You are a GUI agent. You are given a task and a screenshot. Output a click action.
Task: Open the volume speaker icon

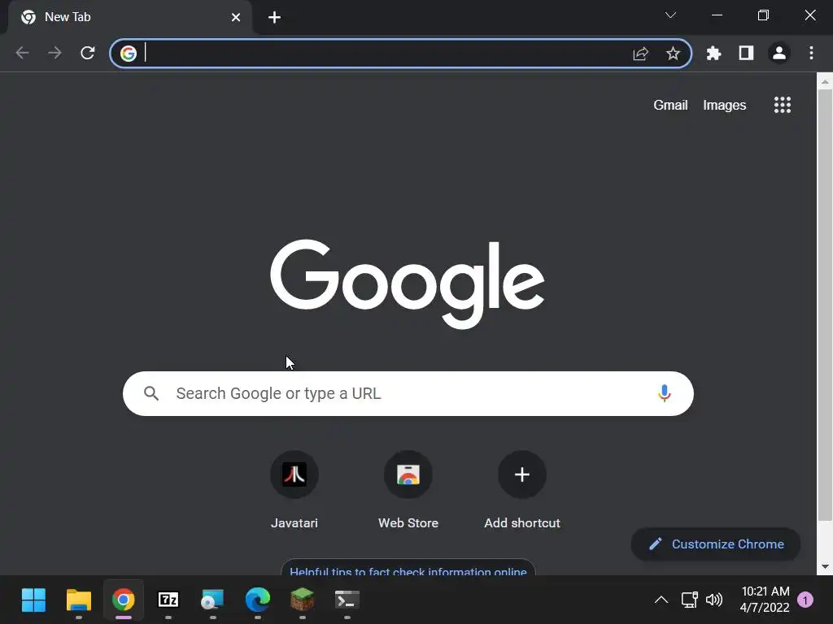(714, 600)
